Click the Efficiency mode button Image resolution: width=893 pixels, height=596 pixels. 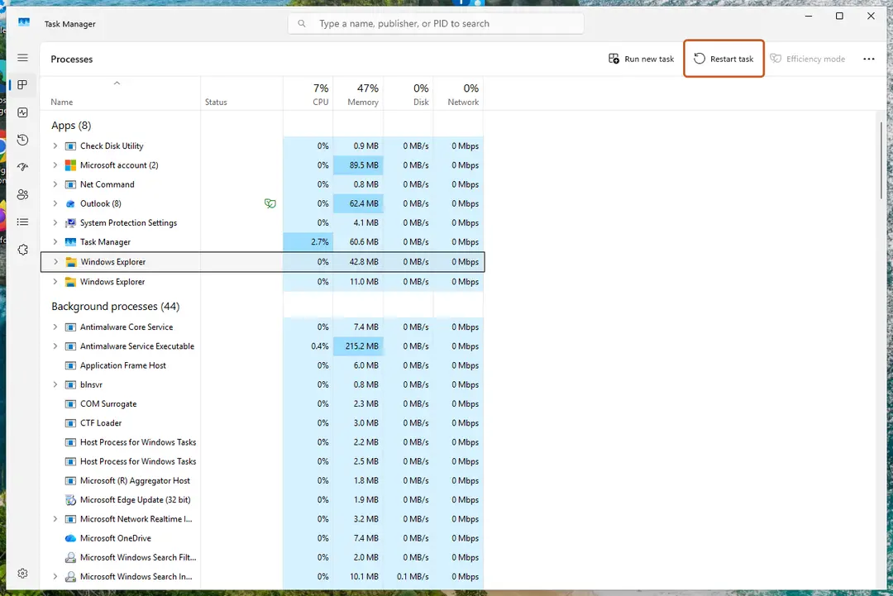(807, 59)
